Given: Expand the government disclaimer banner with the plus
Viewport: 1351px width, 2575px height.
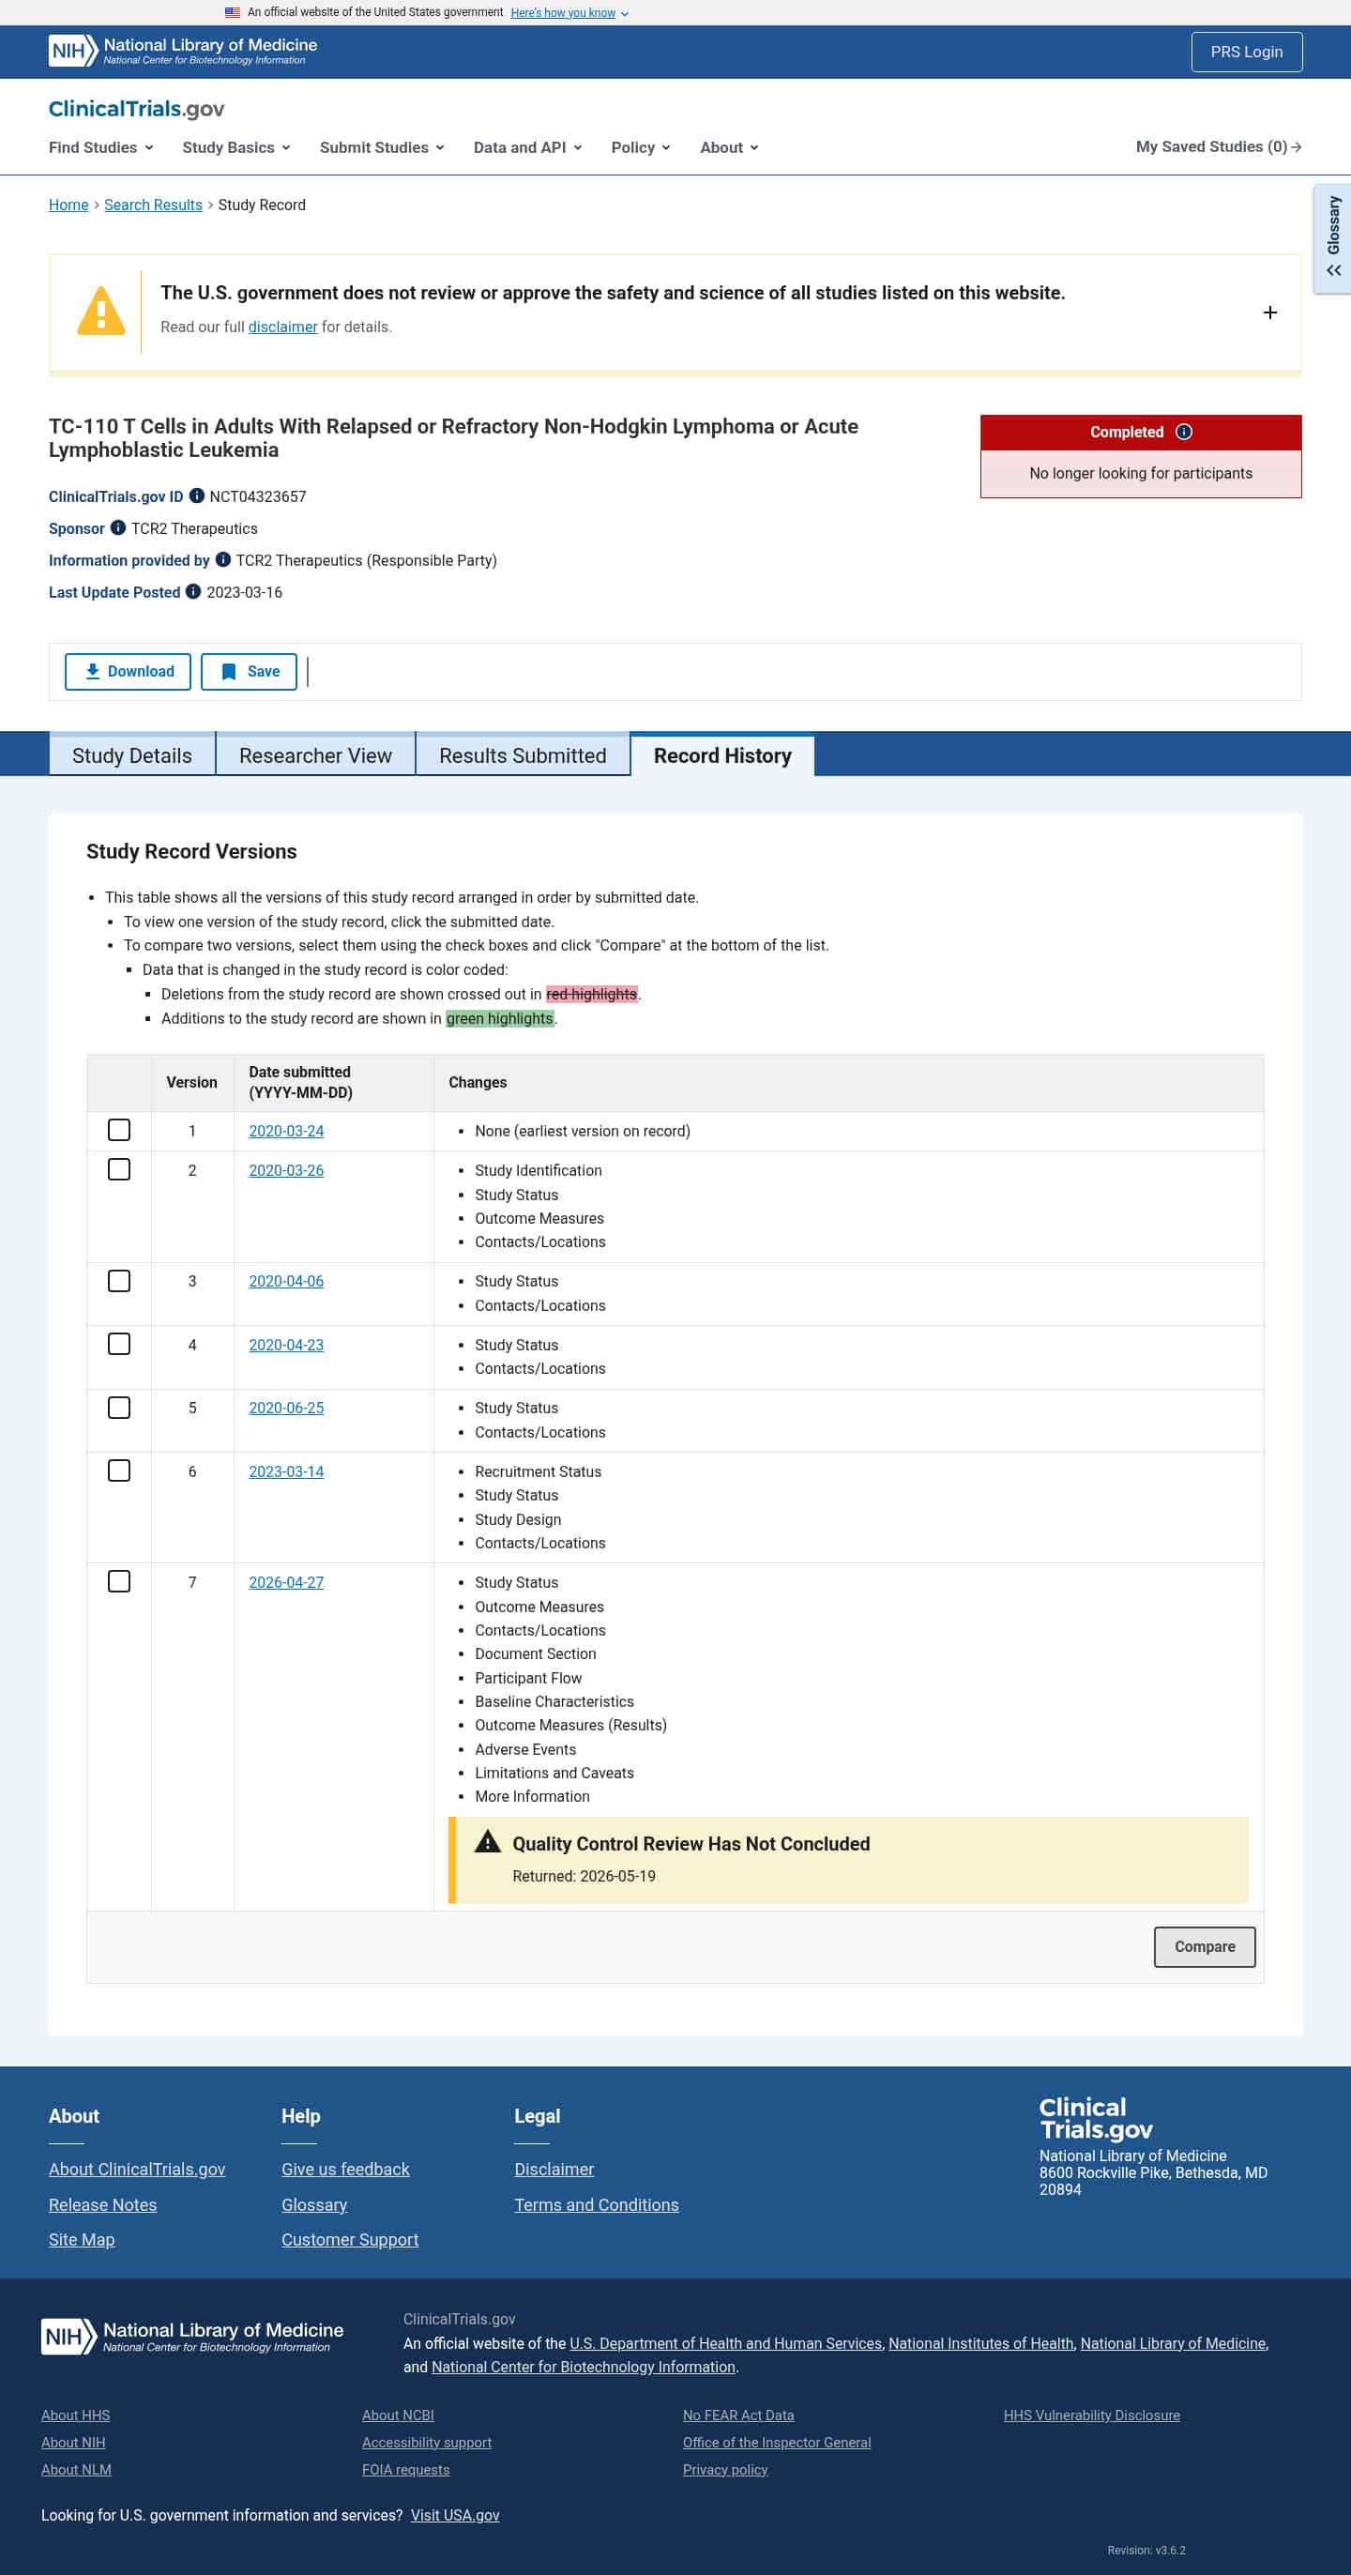Looking at the screenshot, I should click(1270, 312).
